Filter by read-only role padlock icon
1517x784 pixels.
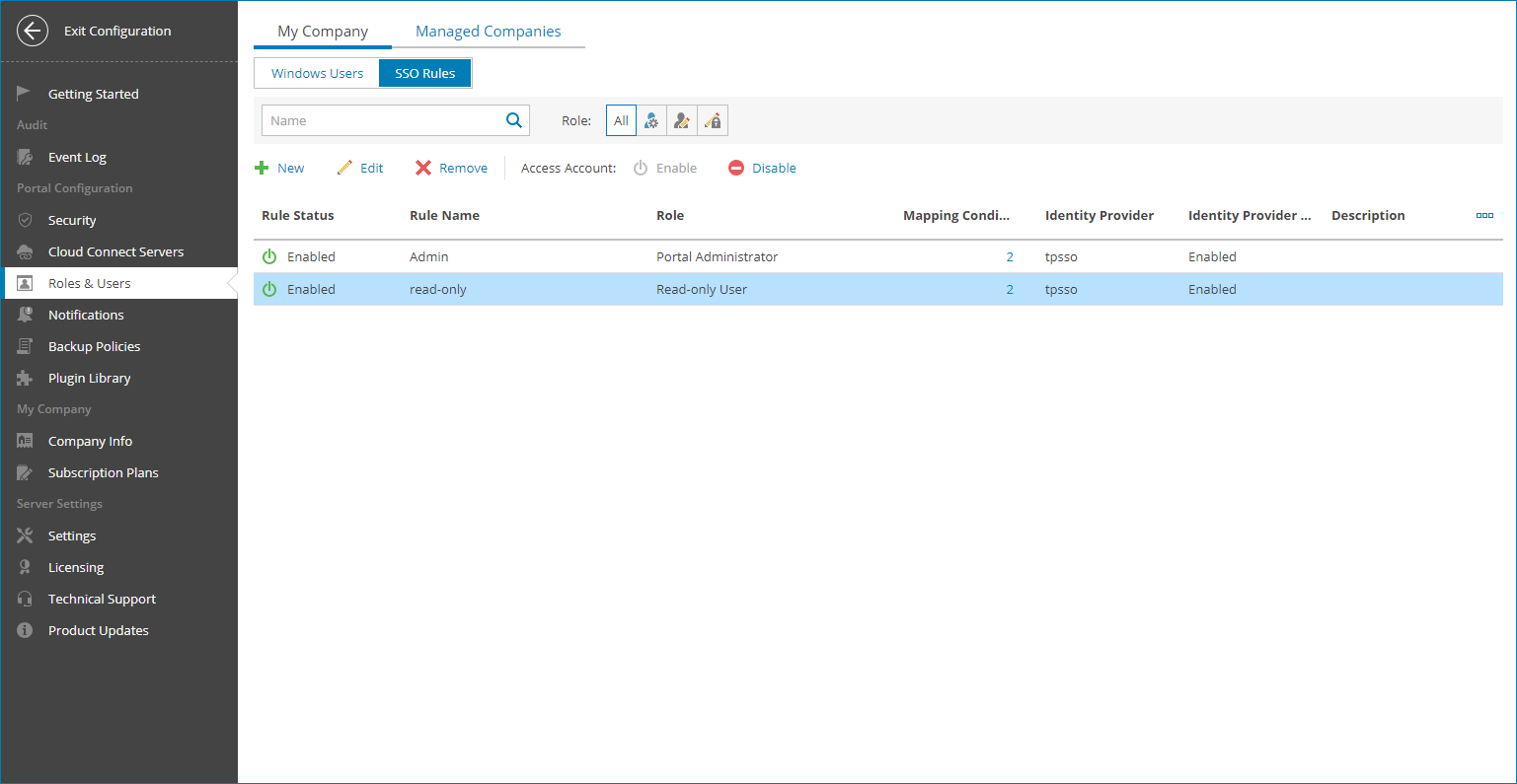(x=713, y=120)
